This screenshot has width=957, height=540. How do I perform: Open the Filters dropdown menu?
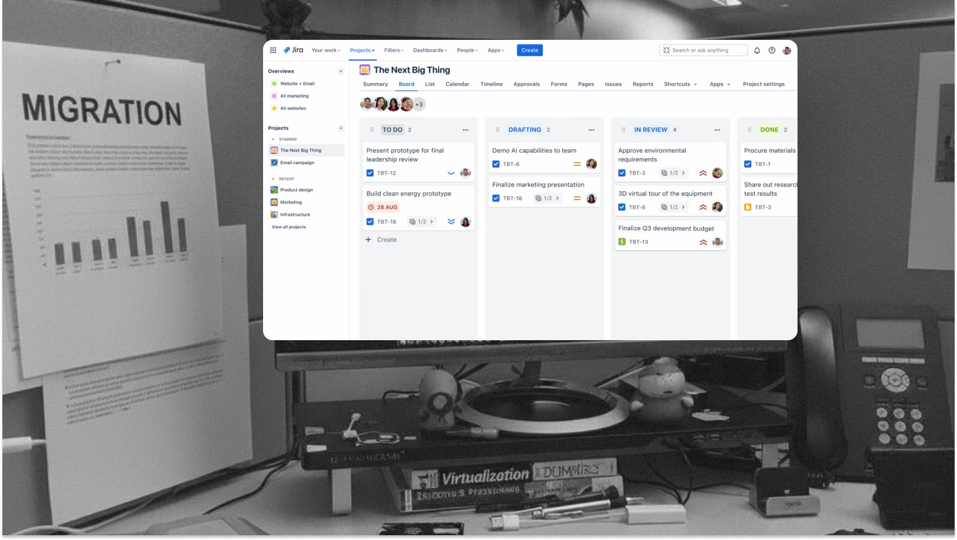pyautogui.click(x=393, y=51)
